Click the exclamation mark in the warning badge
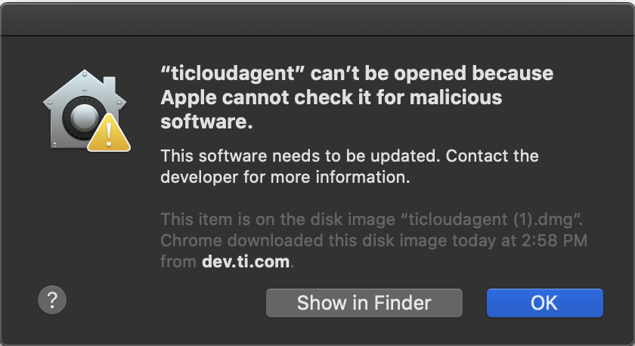This screenshot has width=635, height=346. coord(109,135)
